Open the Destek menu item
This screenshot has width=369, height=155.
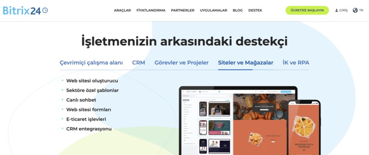(x=255, y=10)
